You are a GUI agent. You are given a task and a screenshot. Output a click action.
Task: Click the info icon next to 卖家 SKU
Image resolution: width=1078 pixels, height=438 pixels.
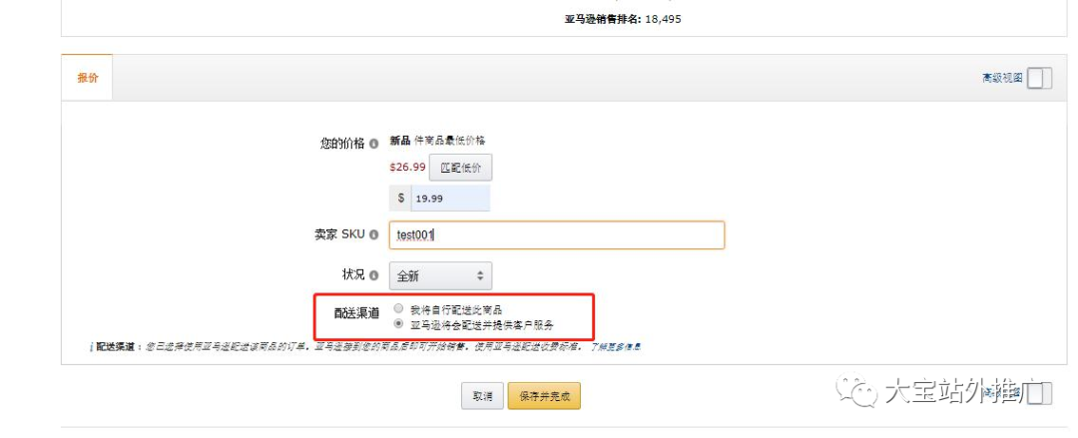click(373, 235)
